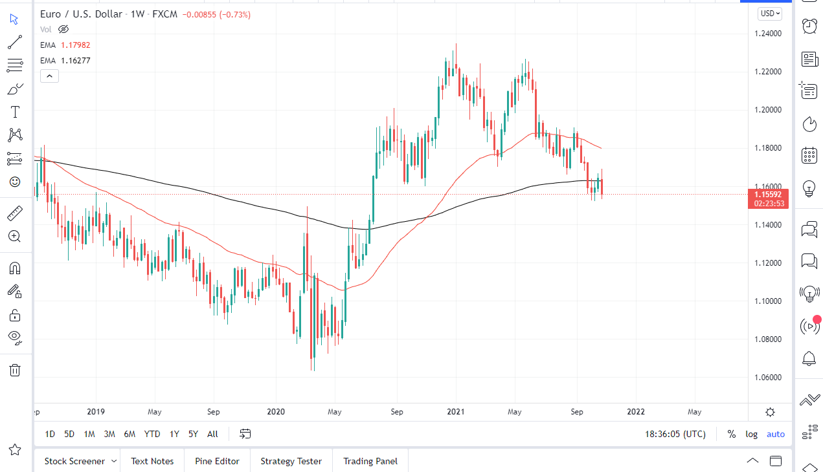823x472 pixels.
Task: Open the Stock Screener dropdown chevron
Action: click(114, 461)
